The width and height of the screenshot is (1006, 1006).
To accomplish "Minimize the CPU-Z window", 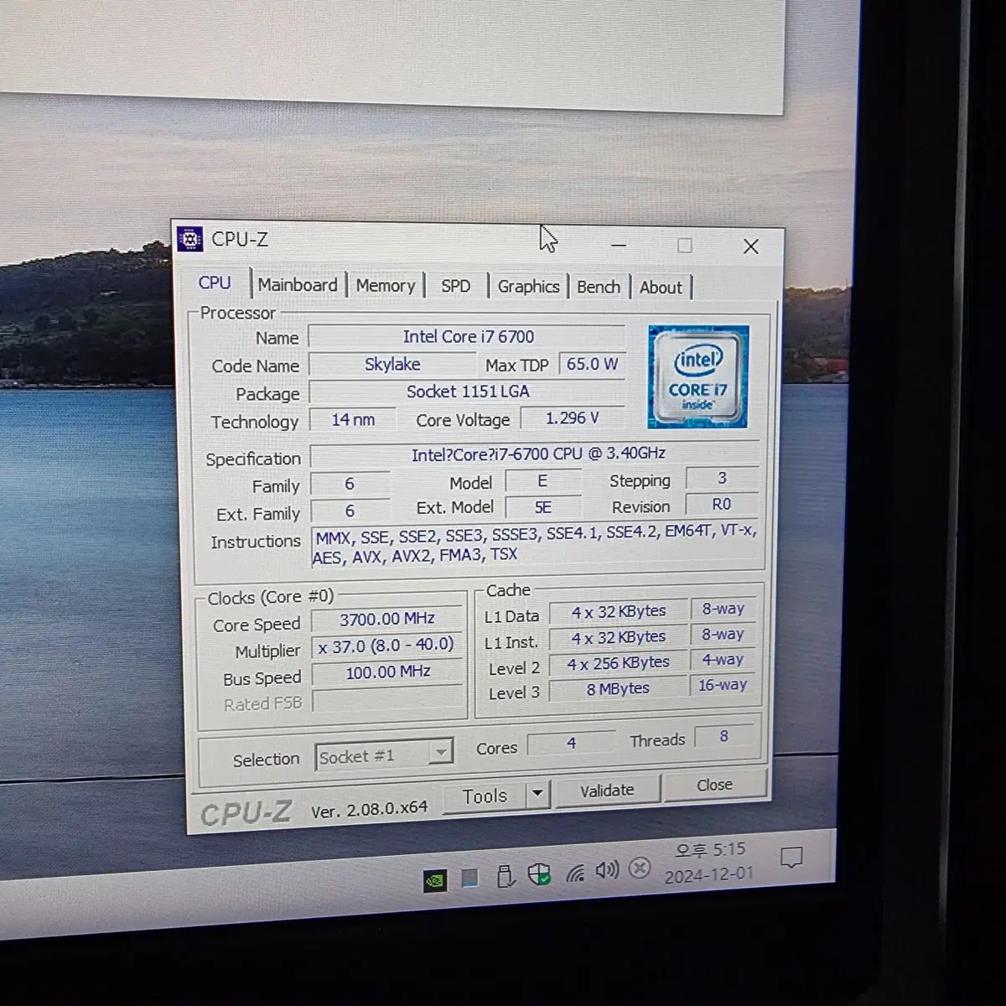I will tap(619, 245).
